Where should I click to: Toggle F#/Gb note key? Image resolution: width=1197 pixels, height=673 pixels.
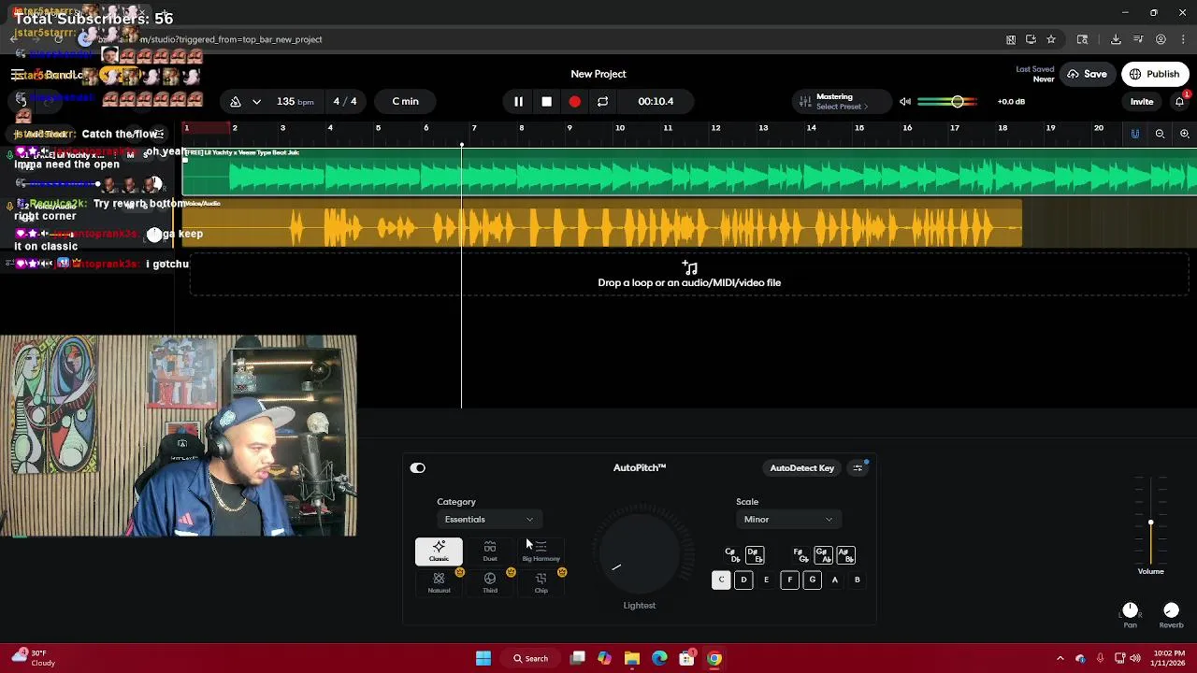pos(800,555)
